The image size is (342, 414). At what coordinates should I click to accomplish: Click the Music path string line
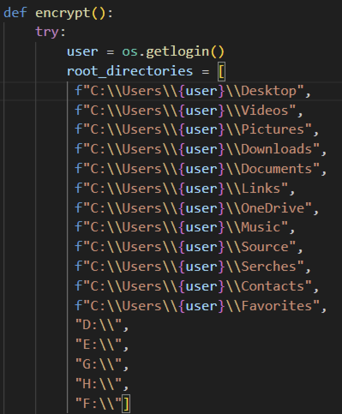pos(185,228)
